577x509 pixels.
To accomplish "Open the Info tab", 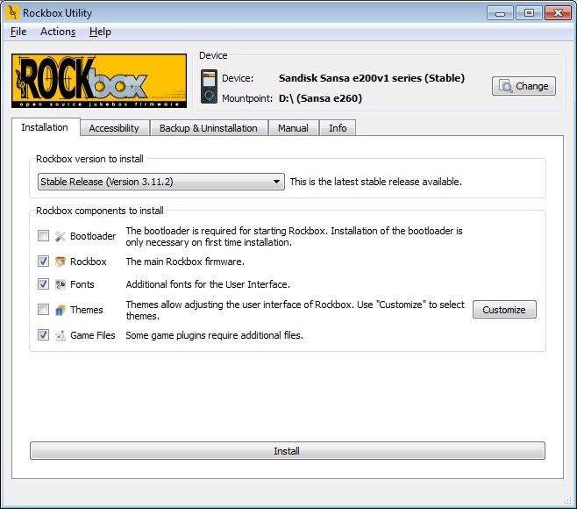I will pos(338,128).
